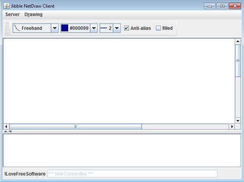The image size is (244, 182).
Task: Click the canvas vertical scrollbar up arrow
Action: (238, 41)
